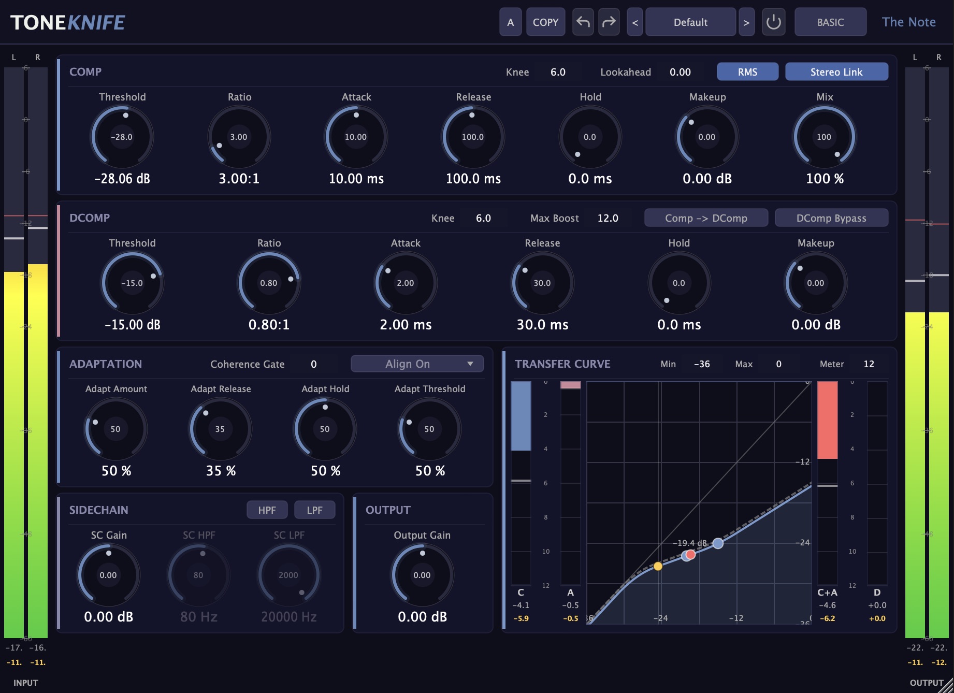This screenshot has height=693, width=954.
Task: Click the redo arrow icon
Action: point(609,22)
